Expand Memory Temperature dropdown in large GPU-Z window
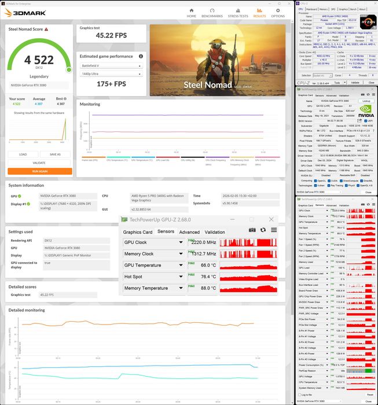 click(181, 288)
